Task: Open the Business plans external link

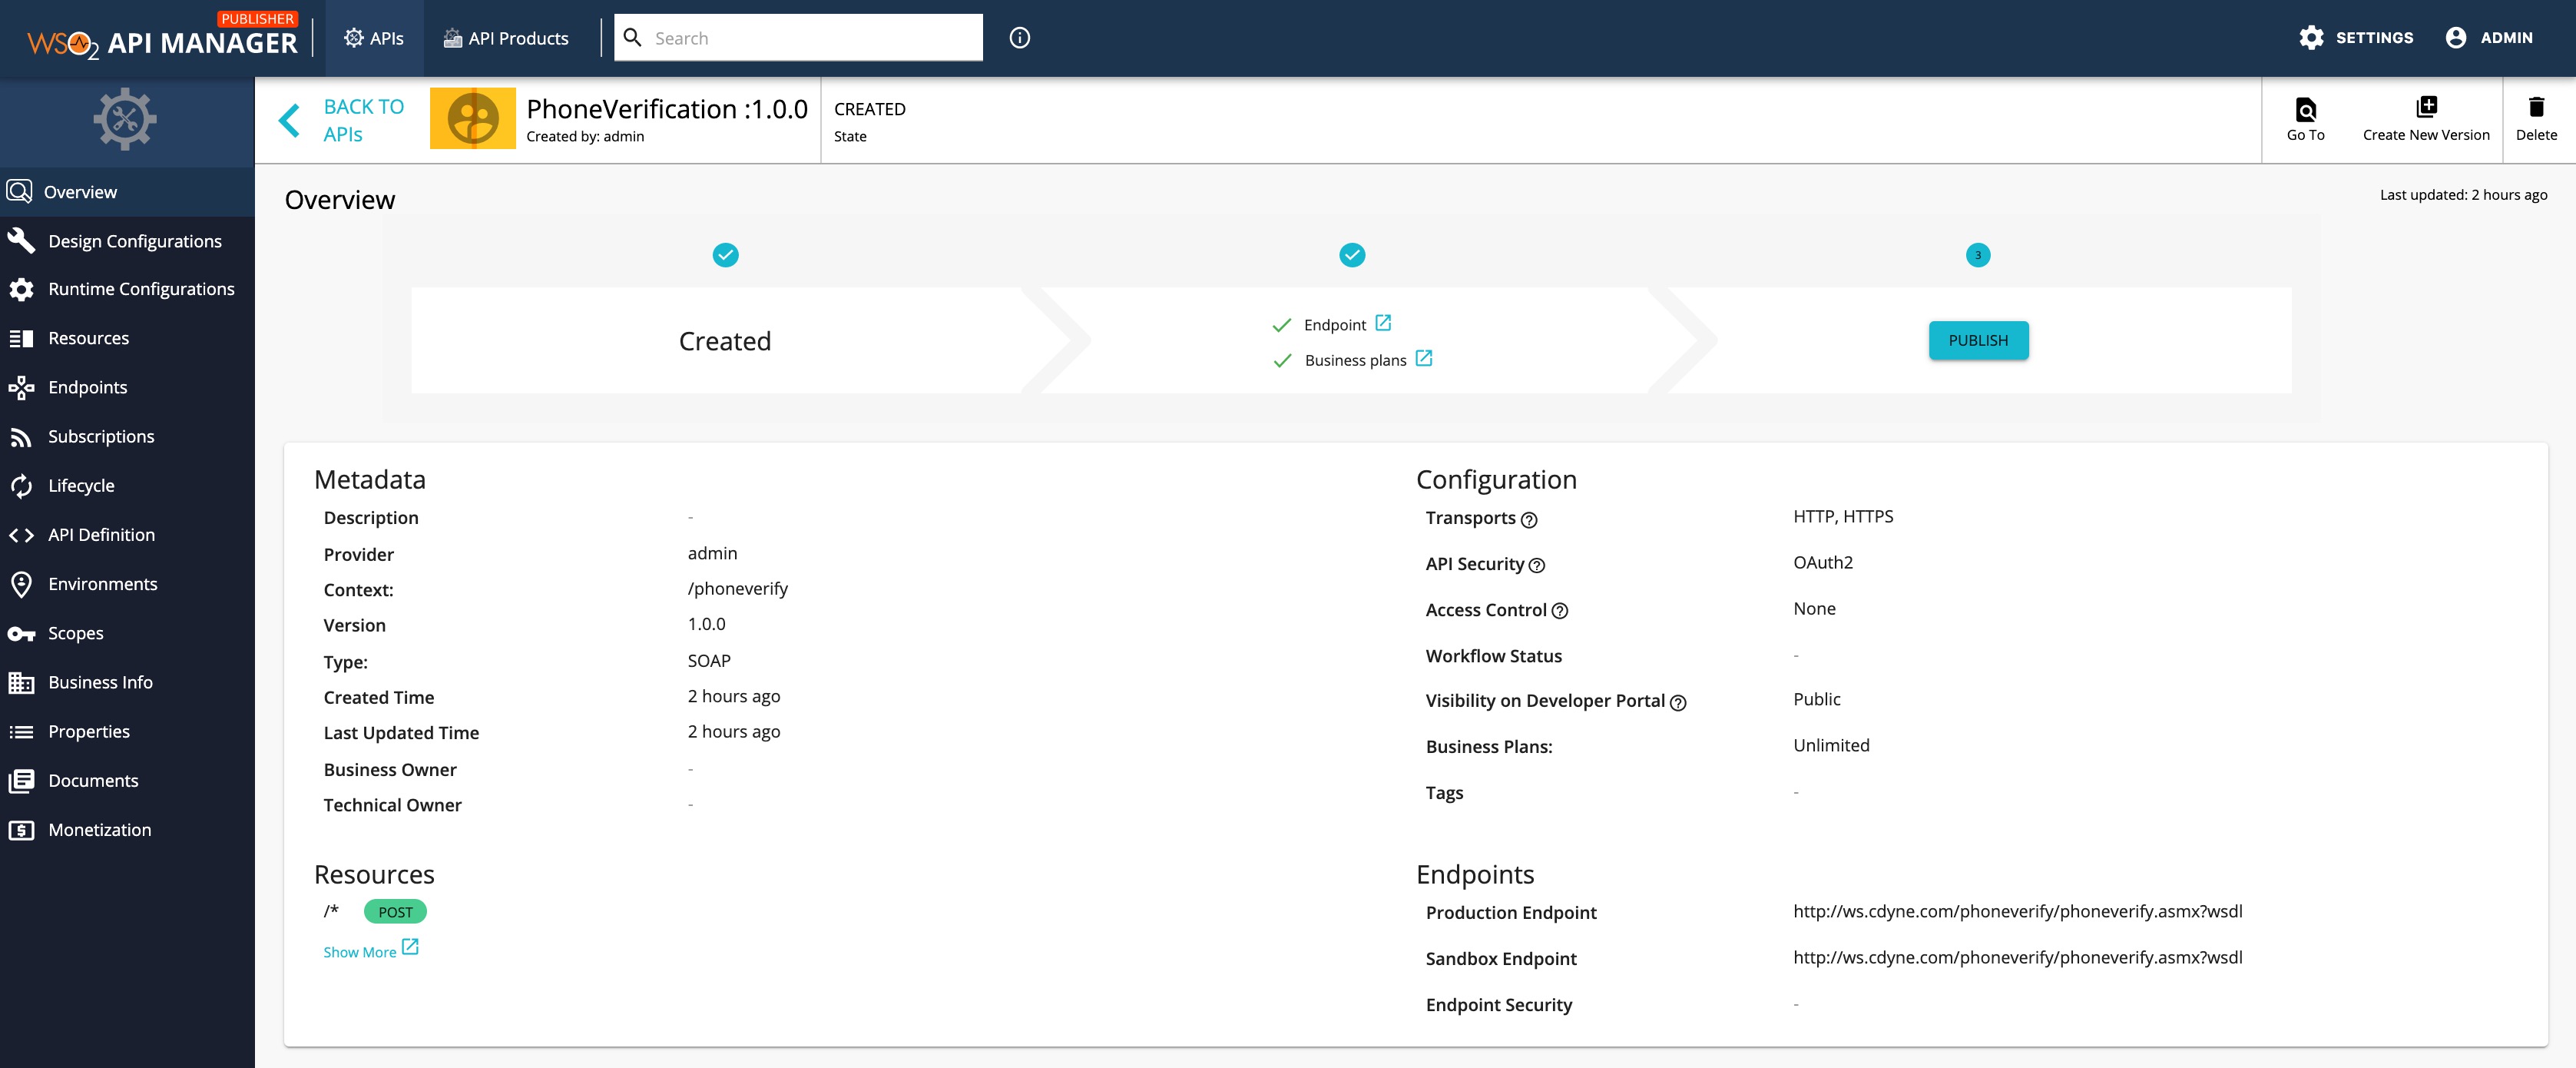Action: [1424, 358]
